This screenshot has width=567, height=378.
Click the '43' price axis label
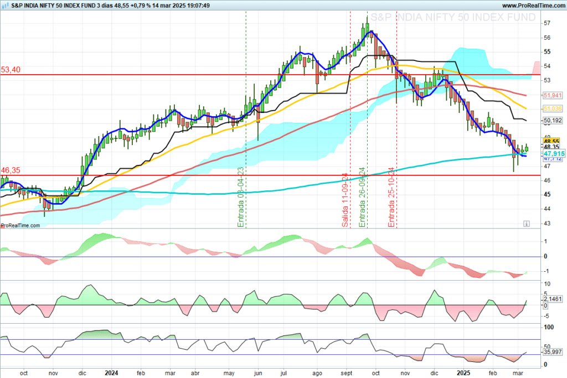(547, 224)
